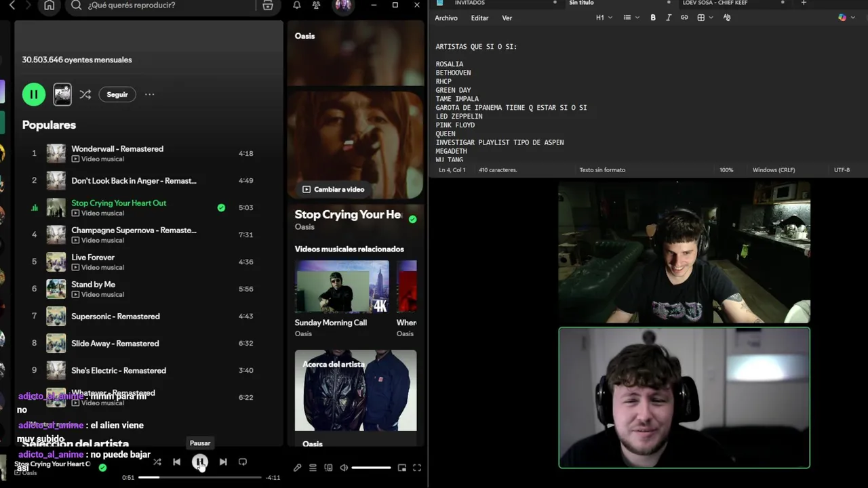
Task: Toggle bold formatting in Notepad
Action: (653, 18)
